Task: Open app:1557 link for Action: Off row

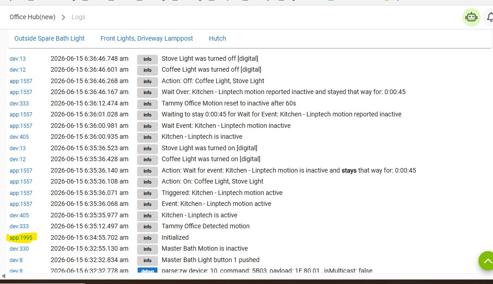Action: pyautogui.click(x=21, y=81)
